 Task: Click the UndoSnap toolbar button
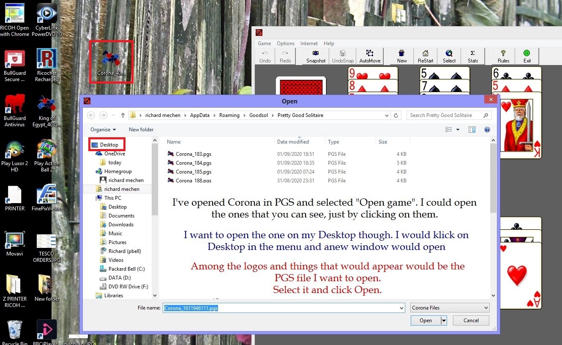343,56
